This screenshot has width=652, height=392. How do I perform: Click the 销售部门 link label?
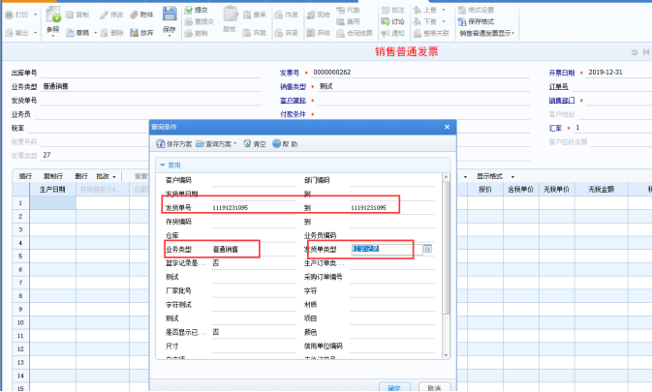tap(562, 100)
